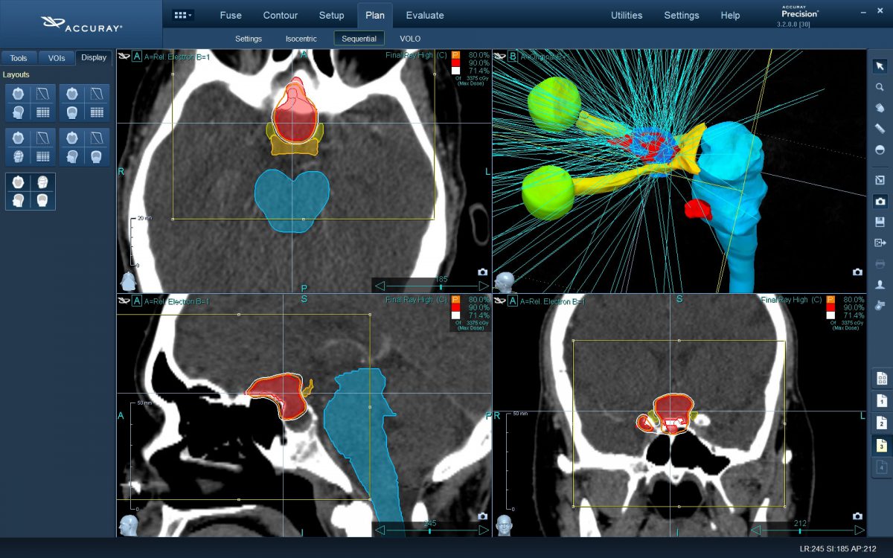Click left arrow on axial slice 185 control
This screenshot has width=893, height=558.
point(380,286)
